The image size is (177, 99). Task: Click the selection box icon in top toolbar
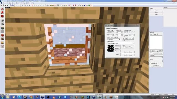coord(58,5)
